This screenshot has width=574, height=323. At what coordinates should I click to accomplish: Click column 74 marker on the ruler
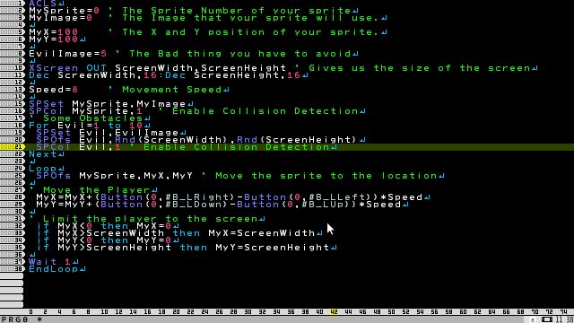click(563, 312)
